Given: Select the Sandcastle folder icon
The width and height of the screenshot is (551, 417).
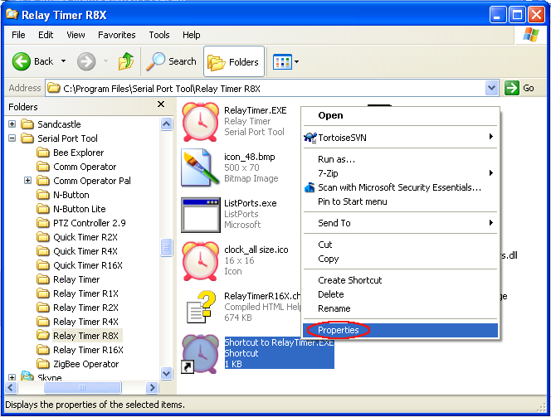Looking at the screenshot, I should pyautogui.click(x=27, y=124).
